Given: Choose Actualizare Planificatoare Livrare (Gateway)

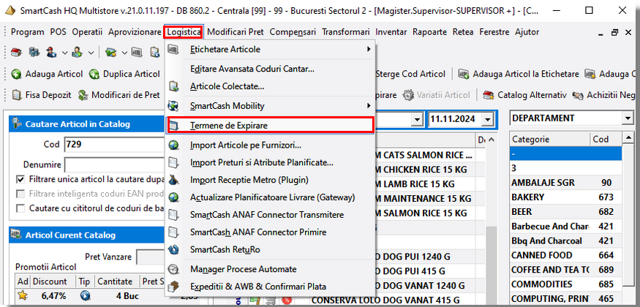Looking at the screenshot, I should (x=273, y=197).
